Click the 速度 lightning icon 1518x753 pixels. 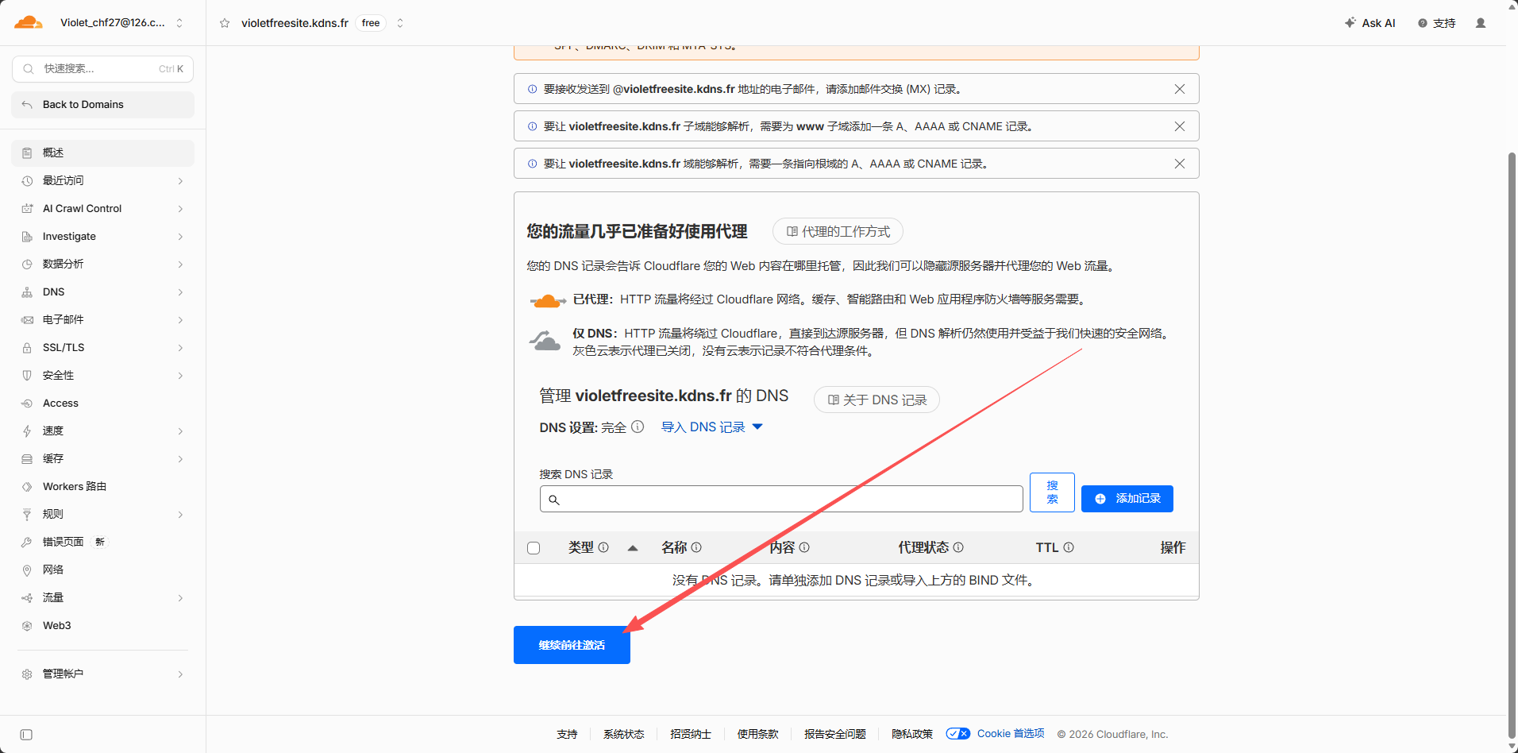pyautogui.click(x=27, y=431)
